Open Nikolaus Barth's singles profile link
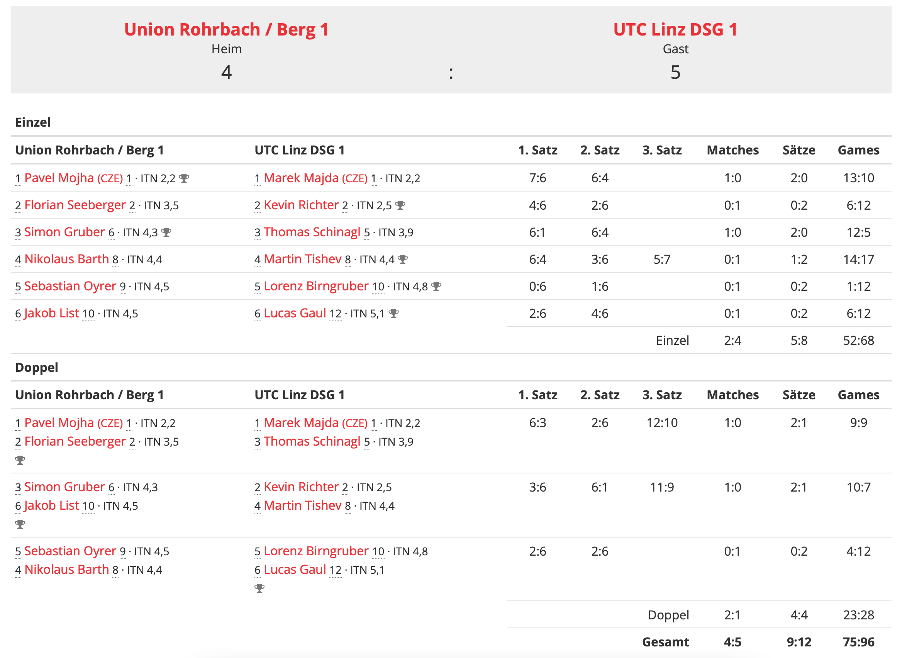 point(66,259)
